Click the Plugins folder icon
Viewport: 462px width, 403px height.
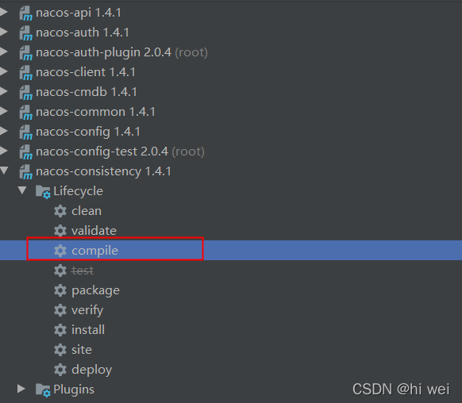[43, 390]
